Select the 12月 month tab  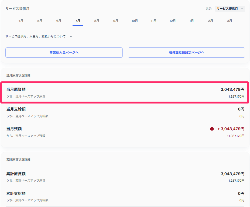pyautogui.click(x=172, y=20)
